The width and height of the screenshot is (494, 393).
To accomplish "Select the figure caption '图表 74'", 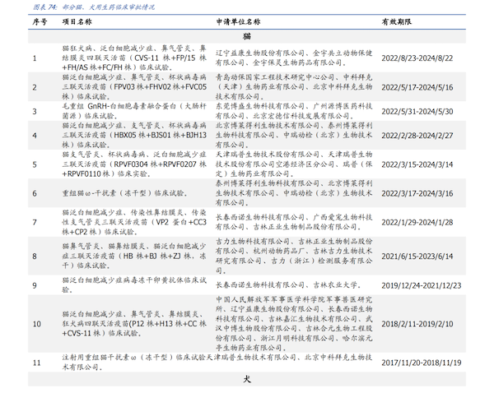I will point(45,7).
